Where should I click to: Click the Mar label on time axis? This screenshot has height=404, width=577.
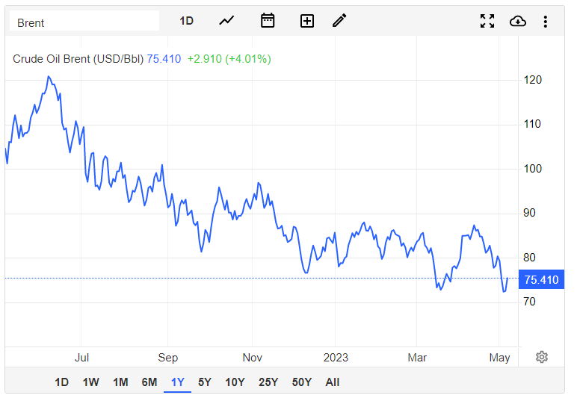417,357
